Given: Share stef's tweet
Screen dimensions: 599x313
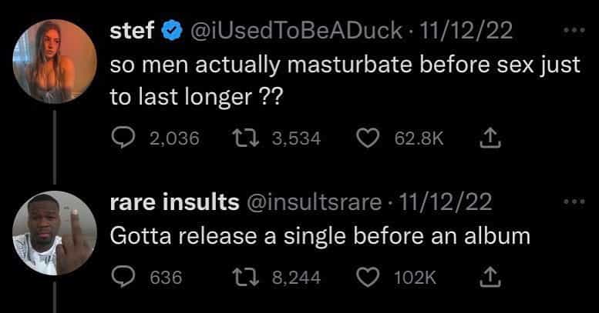Looking at the screenshot, I should click(x=486, y=138).
